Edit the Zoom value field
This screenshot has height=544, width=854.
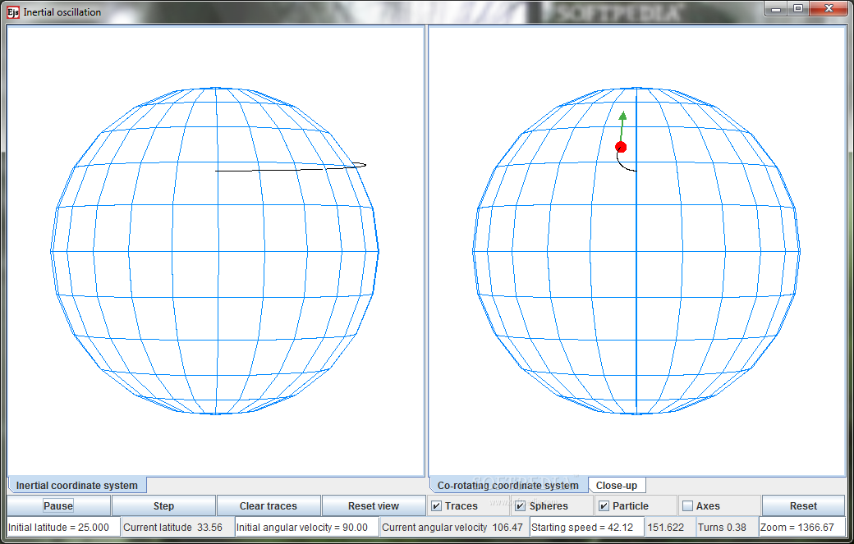point(801,527)
